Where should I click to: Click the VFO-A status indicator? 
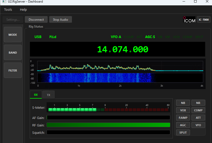116,37
